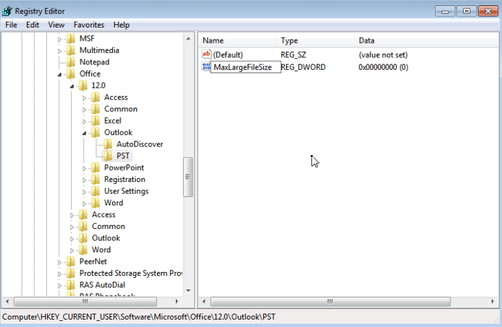Click the RAS AutoDial folder icon
The width and height of the screenshot is (502, 327).
coord(70,285)
